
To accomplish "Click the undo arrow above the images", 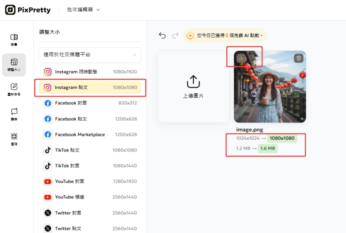I will click(162, 35).
